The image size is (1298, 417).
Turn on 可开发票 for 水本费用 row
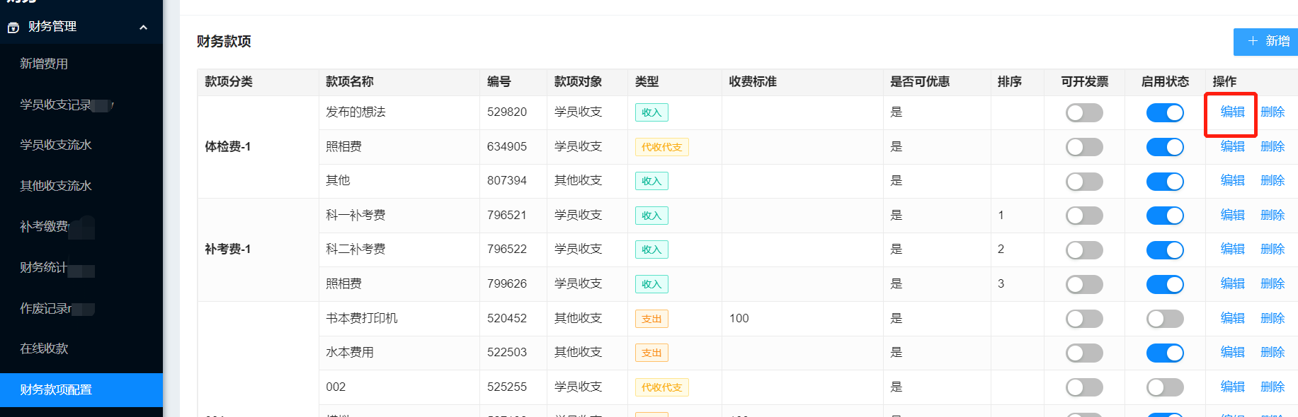1084,353
